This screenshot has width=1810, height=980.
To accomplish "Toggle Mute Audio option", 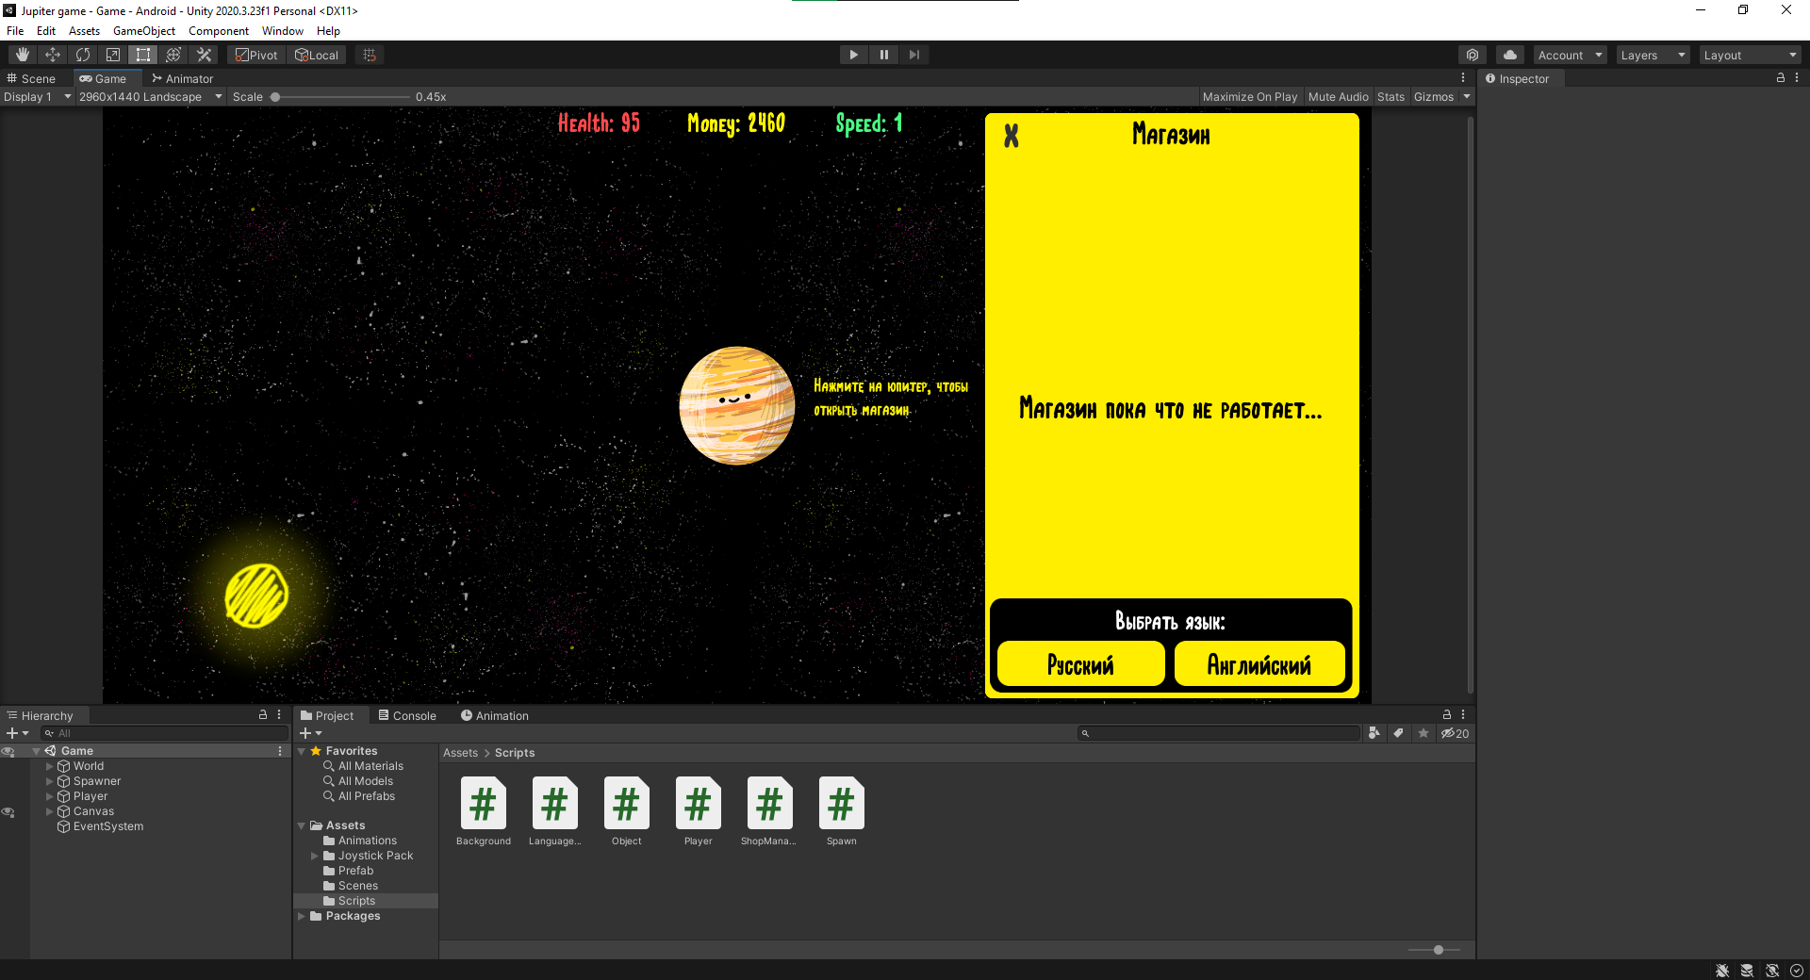I will (1338, 97).
